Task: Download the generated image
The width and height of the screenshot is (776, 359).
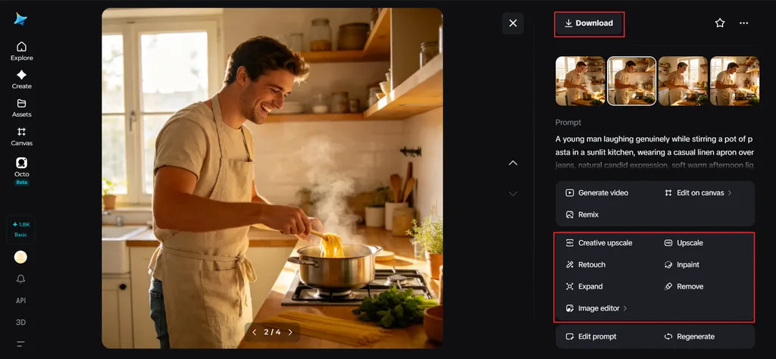Action: (589, 23)
